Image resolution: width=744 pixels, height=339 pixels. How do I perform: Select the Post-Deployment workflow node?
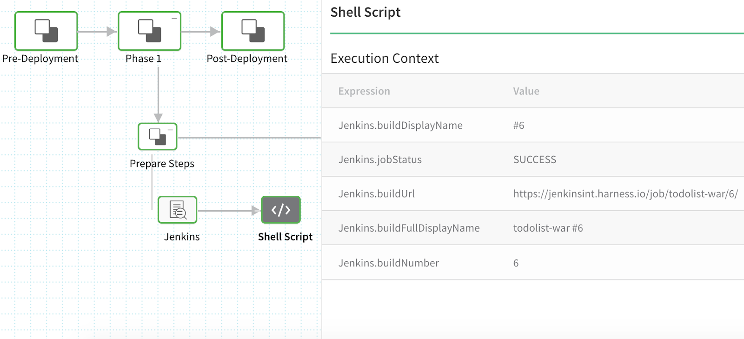253,31
